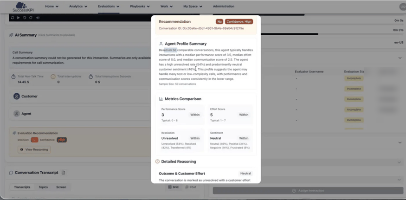Click the skip-forward icon in audio player
The image size is (406, 200).
coord(31,18)
